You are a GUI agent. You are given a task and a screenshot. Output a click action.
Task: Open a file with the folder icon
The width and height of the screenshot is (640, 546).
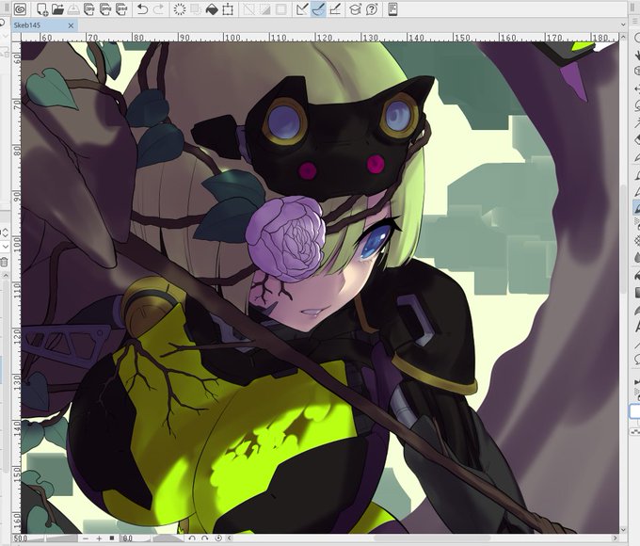pyautogui.click(x=57, y=9)
